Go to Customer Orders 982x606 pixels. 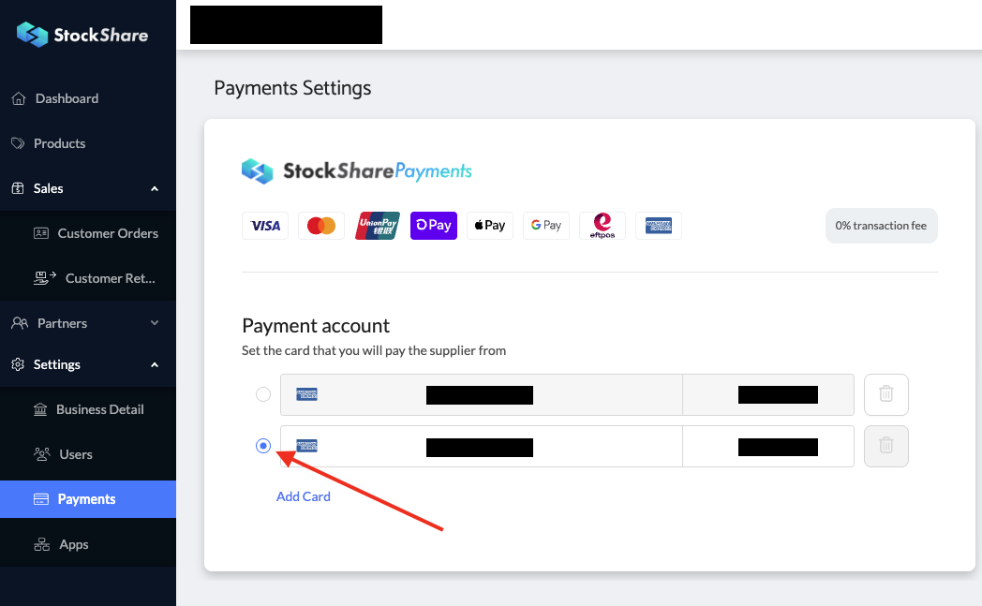coord(108,233)
